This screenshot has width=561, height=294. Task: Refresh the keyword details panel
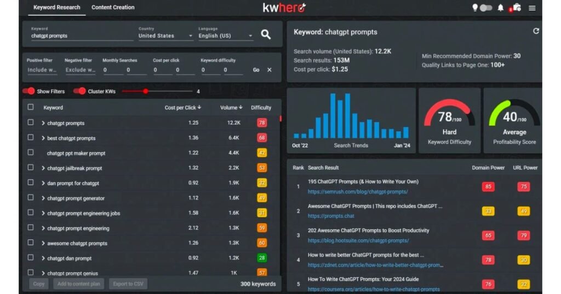point(536,31)
